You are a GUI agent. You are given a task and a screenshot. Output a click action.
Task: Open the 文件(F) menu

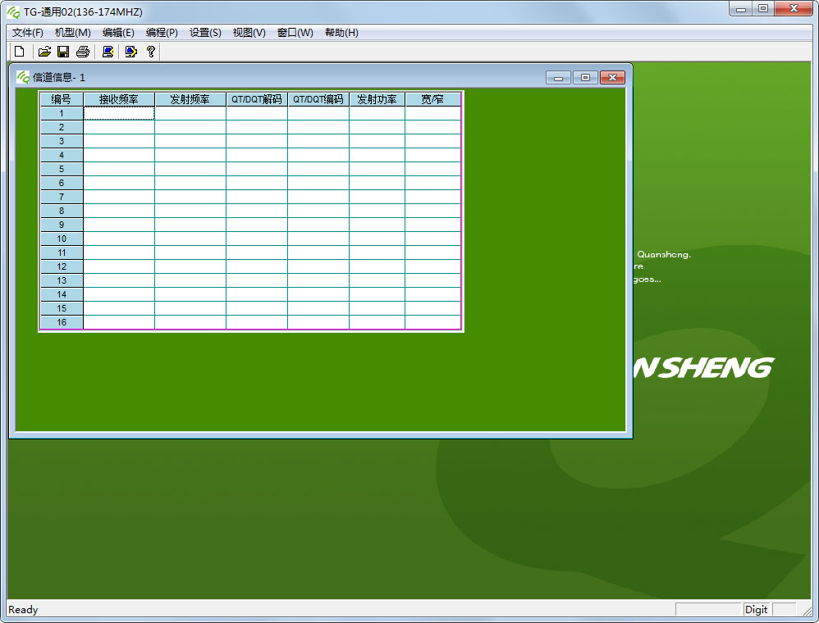tap(28, 33)
